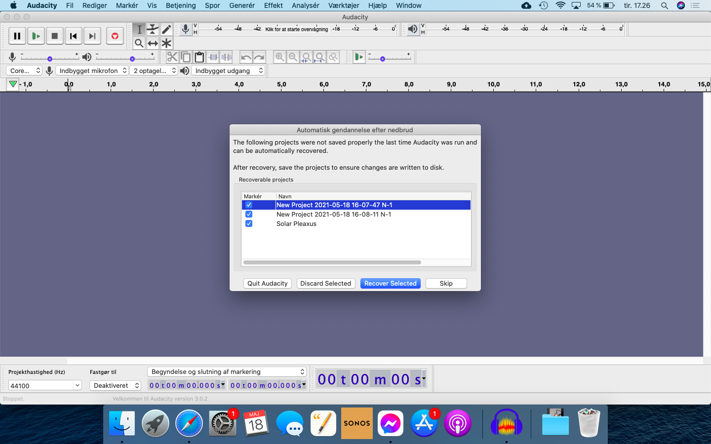The height and width of the screenshot is (444, 711).
Task: Open Audacity in the Dock
Action: (x=507, y=423)
